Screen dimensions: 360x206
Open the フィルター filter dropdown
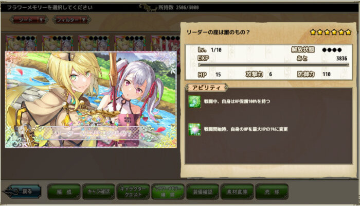pyautogui.click(x=71, y=20)
